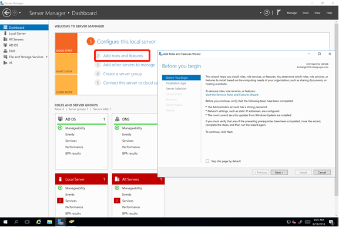Select Before You Begin wizard step

tap(181, 78)
